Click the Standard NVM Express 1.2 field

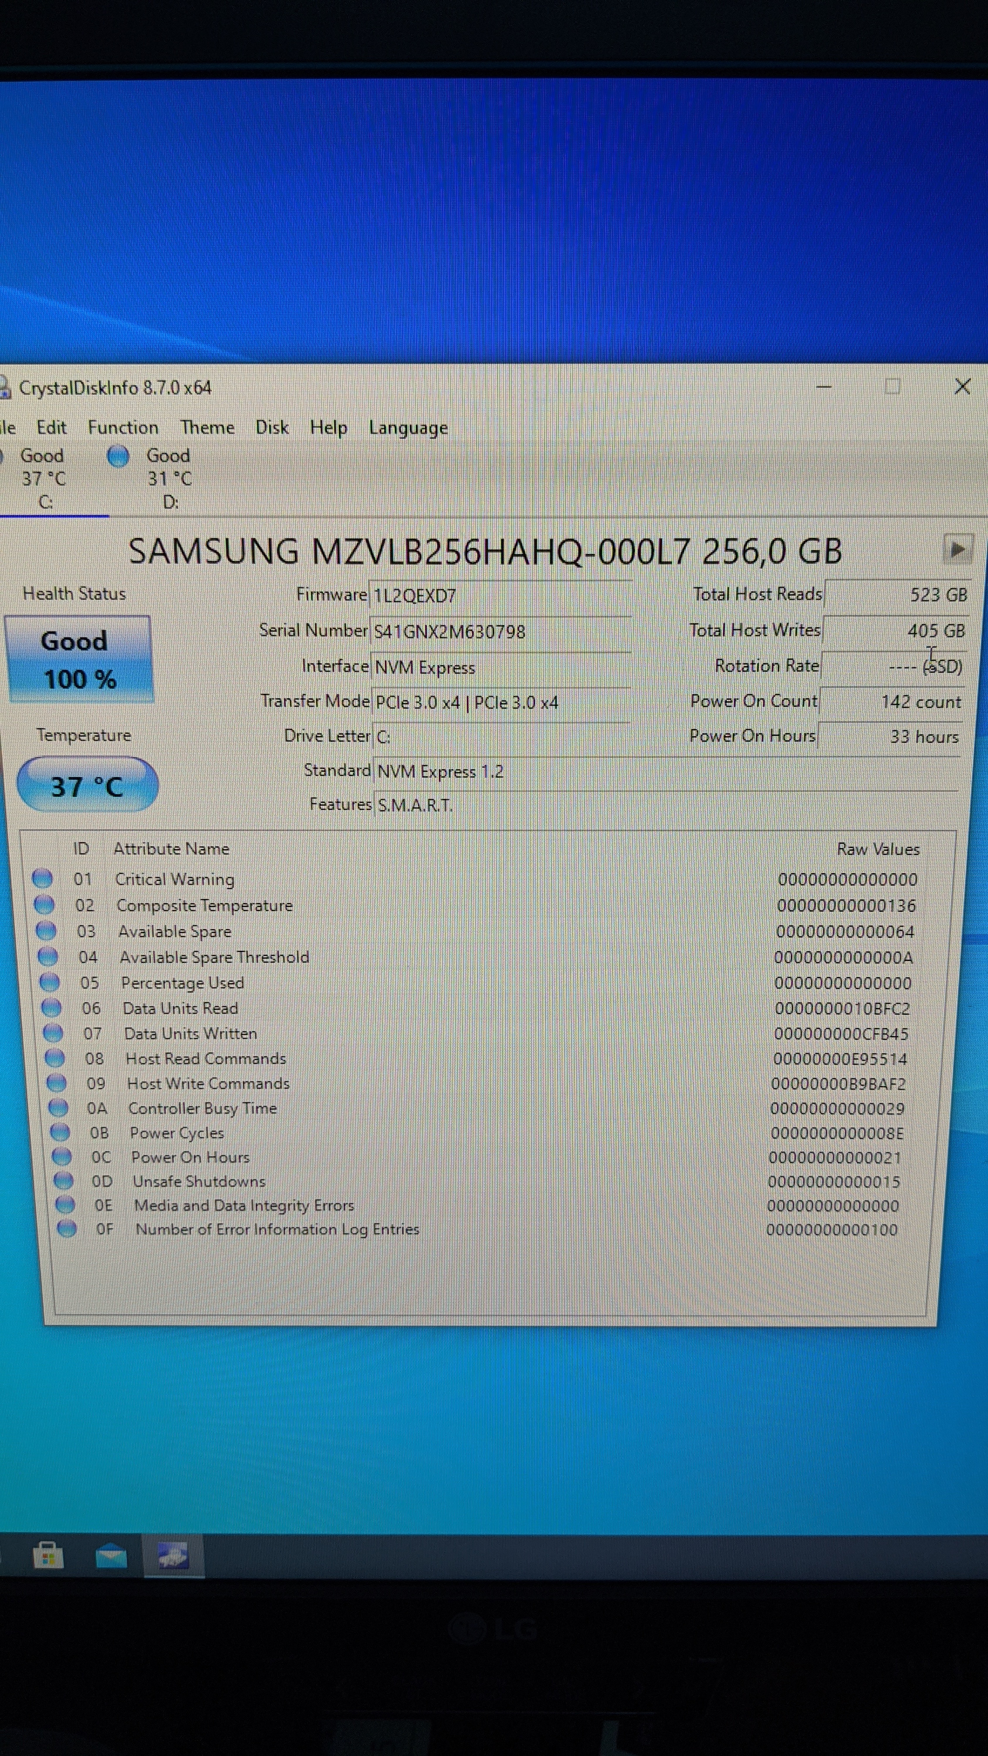(666, 772)
